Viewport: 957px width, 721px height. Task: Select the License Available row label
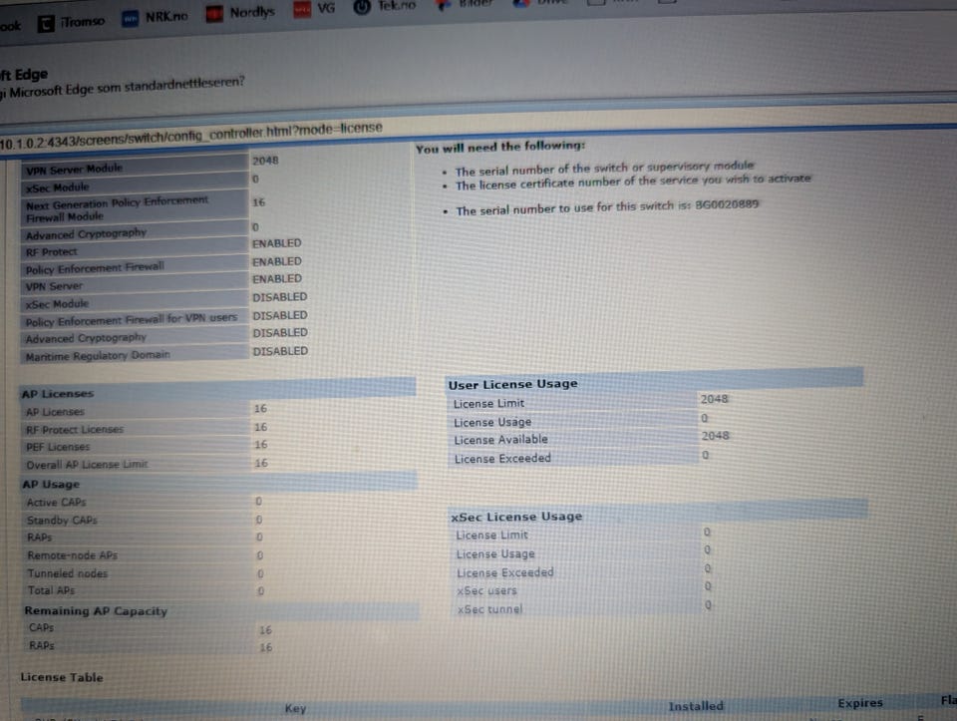501,440
